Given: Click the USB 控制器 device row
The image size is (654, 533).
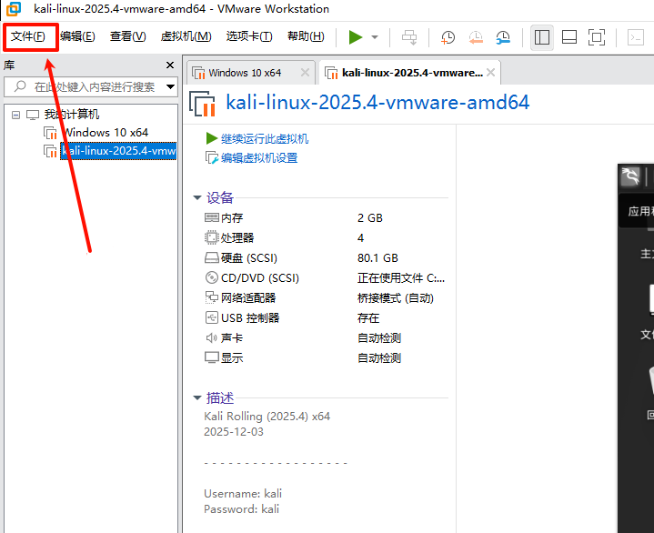Looking at the screenshot, I should [327, 317].
